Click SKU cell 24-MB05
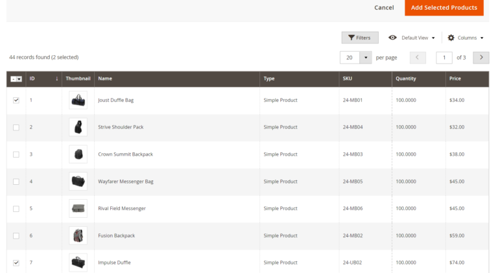 click(353, 182)
